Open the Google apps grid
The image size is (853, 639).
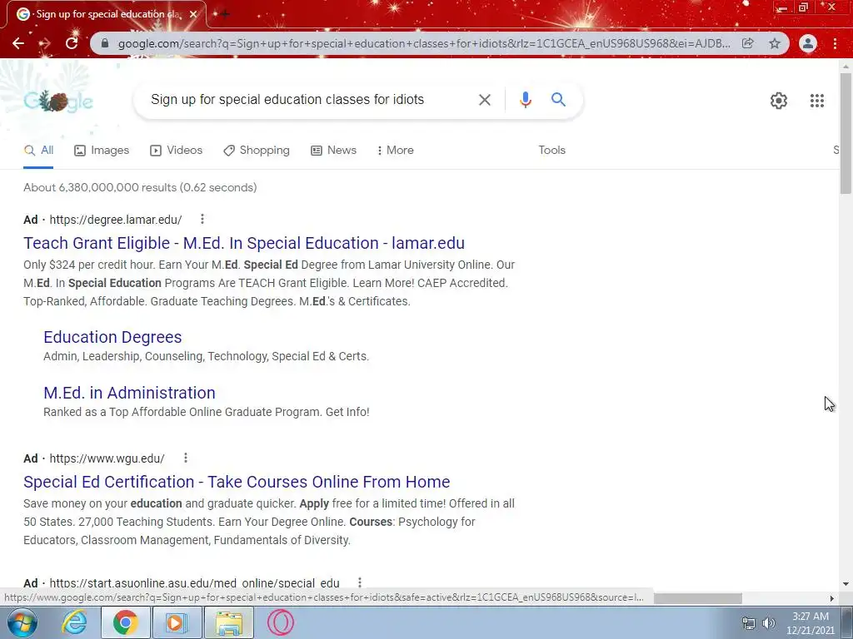pyautogui.click(x=816, y=101)
